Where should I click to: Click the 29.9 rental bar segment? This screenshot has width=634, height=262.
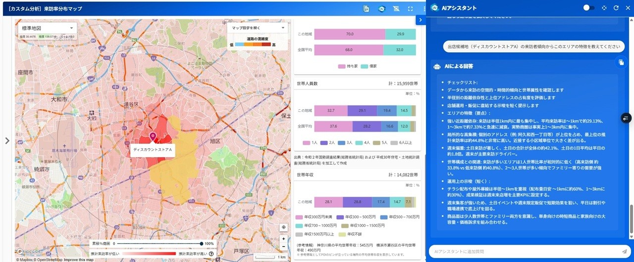tap(400, 34)
